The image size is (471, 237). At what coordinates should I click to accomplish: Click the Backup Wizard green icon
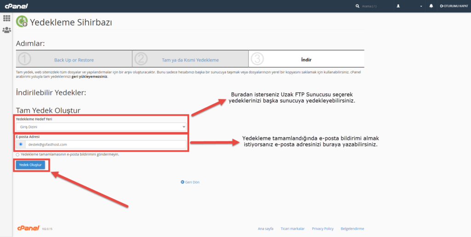pyautogui.click(x=22, y=22)
